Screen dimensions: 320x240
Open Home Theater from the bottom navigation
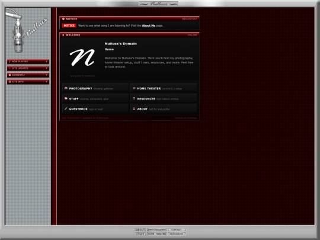pyautogui.click(x=156, y=234)
